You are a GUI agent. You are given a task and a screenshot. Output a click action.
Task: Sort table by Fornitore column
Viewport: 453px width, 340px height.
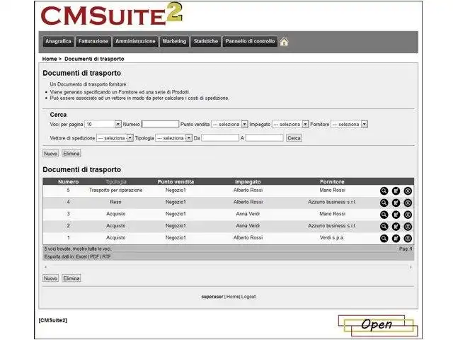[x=332, y=181]
